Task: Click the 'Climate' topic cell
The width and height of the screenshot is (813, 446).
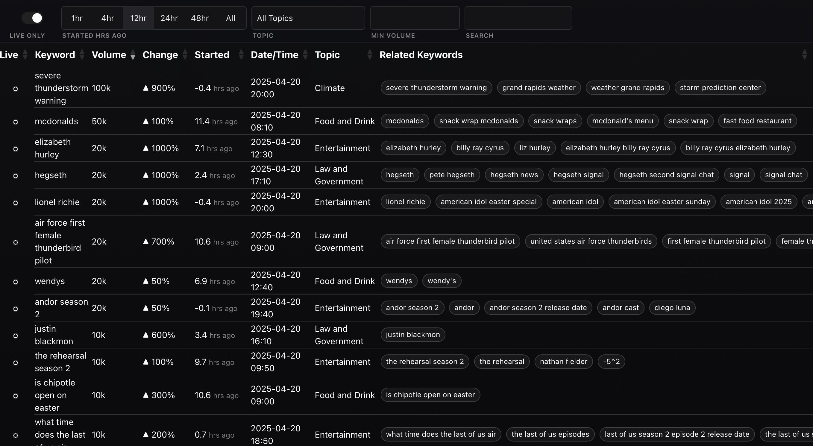Action: (x=330, y=88)
